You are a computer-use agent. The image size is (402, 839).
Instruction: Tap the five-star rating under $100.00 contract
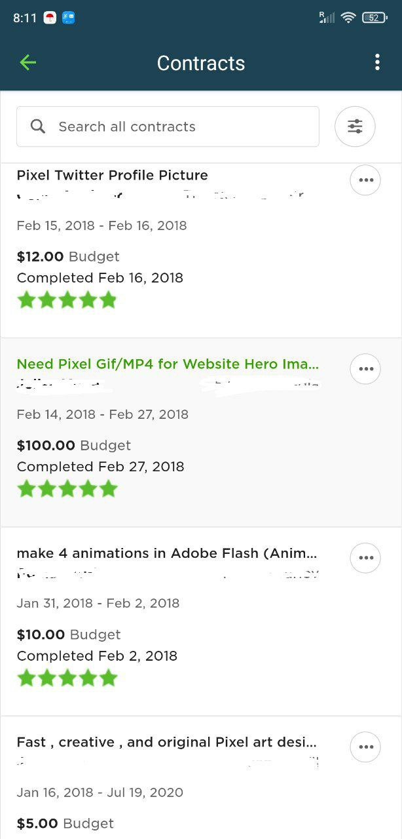tap(67, 489)
